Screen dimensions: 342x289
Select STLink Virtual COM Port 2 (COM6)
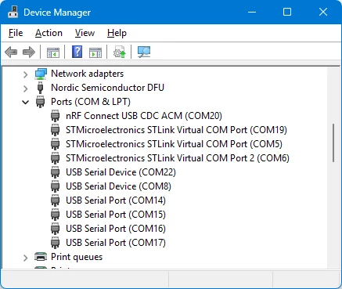(178, 158)
